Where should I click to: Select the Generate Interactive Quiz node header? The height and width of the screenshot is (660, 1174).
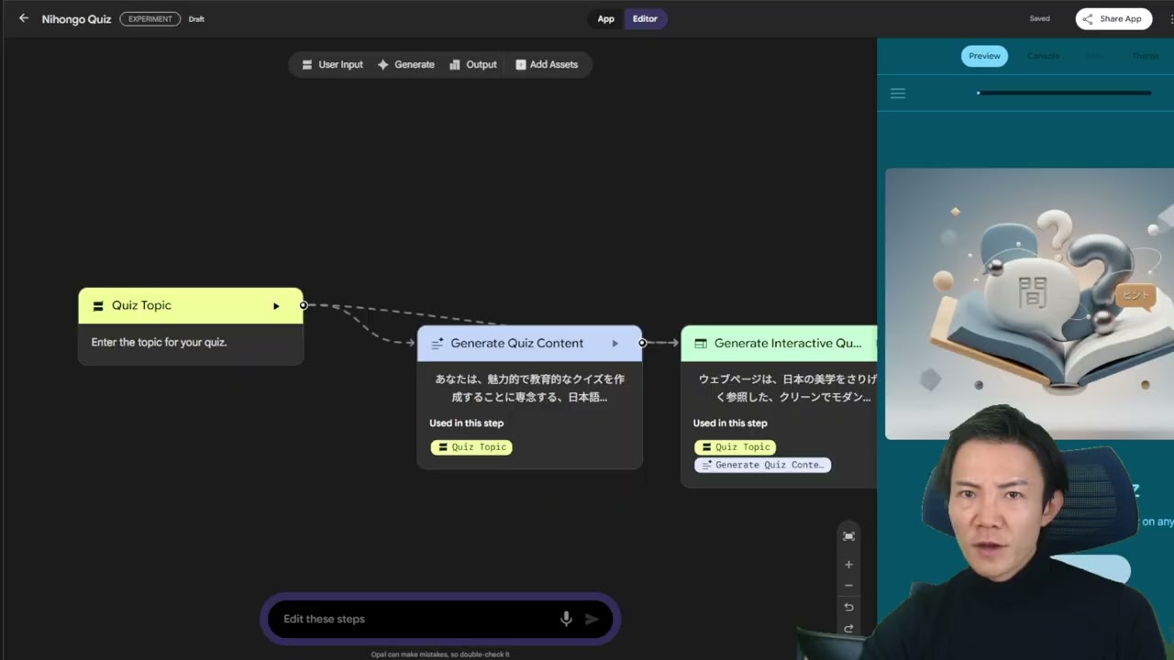click(779, 343)
